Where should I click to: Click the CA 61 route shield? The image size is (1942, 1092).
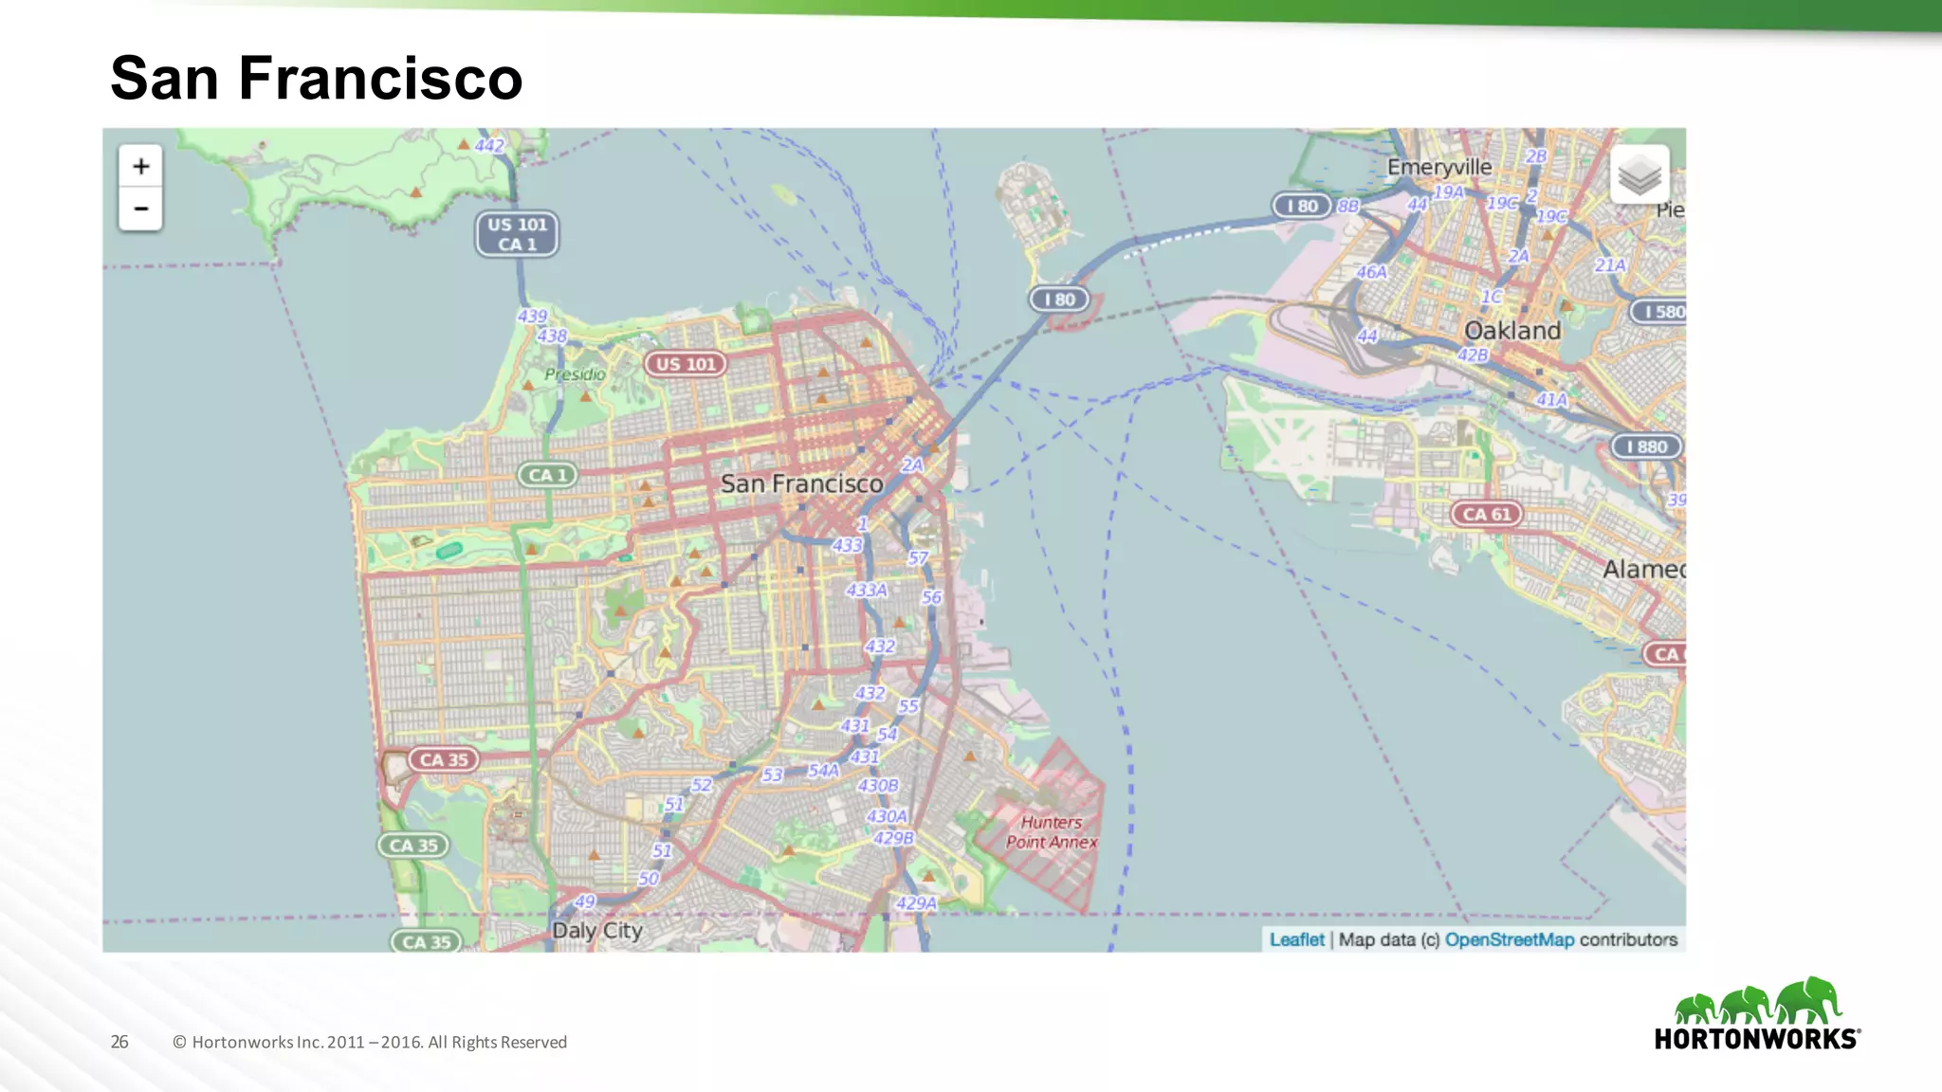coord(1486,514)
